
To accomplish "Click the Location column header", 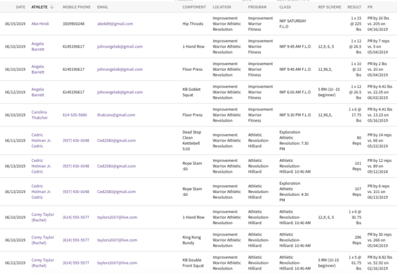I will (x=222, y=7).
